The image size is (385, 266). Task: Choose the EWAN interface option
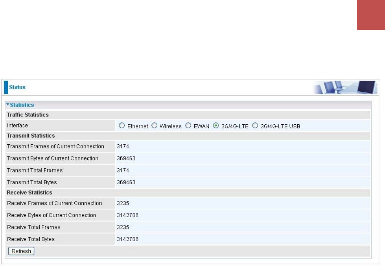pyautogui.click(x=188, y=126)
